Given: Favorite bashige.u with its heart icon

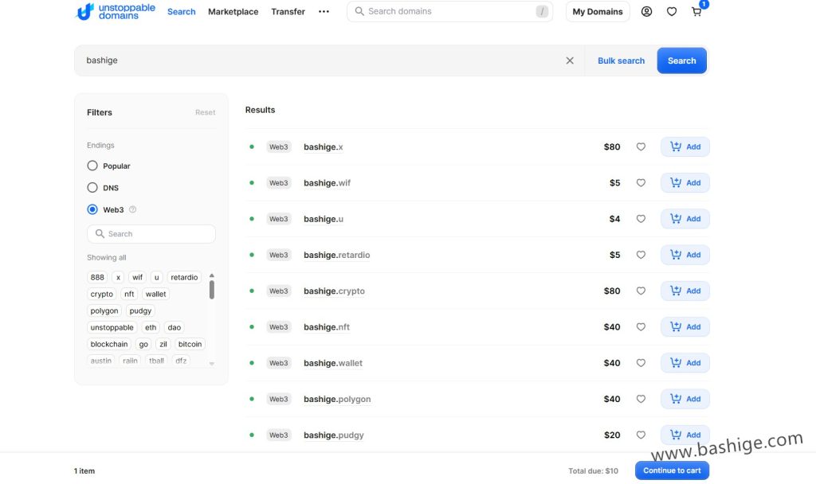Looking at the screenshot, I should pyautogui.click(x=641, y=219).
